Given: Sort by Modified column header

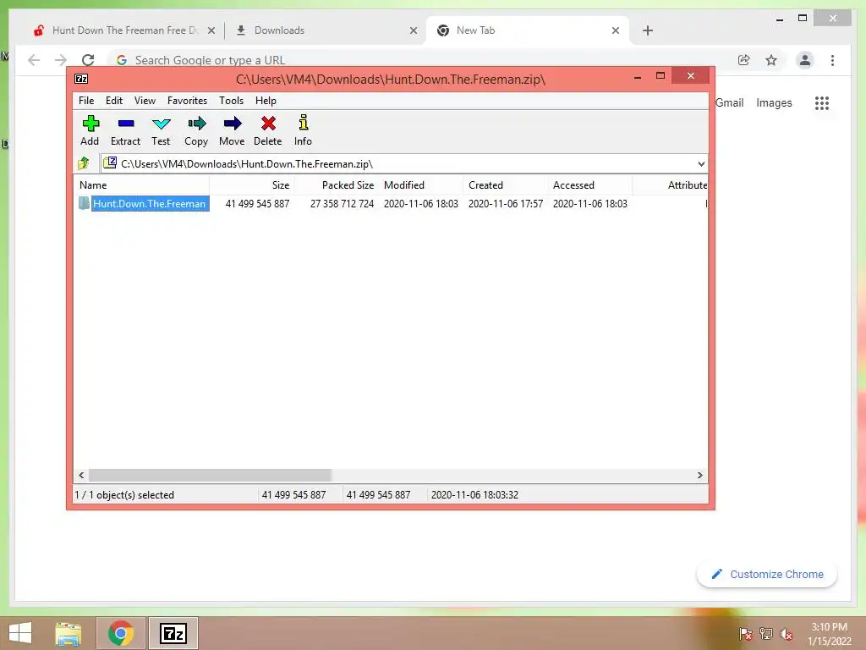Looking at the screenshot, I should [x=421, y=185].
